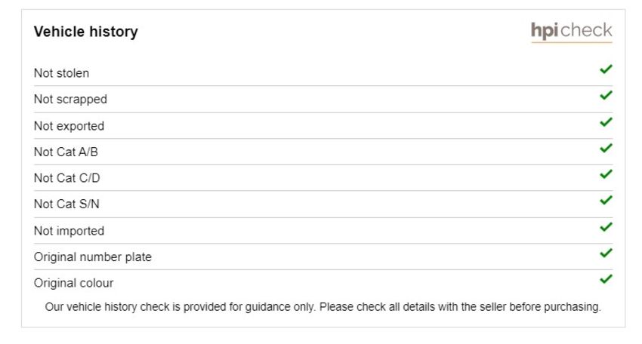Click the Not Cat C/D label

pyautogui.click(x=66, y=178)
